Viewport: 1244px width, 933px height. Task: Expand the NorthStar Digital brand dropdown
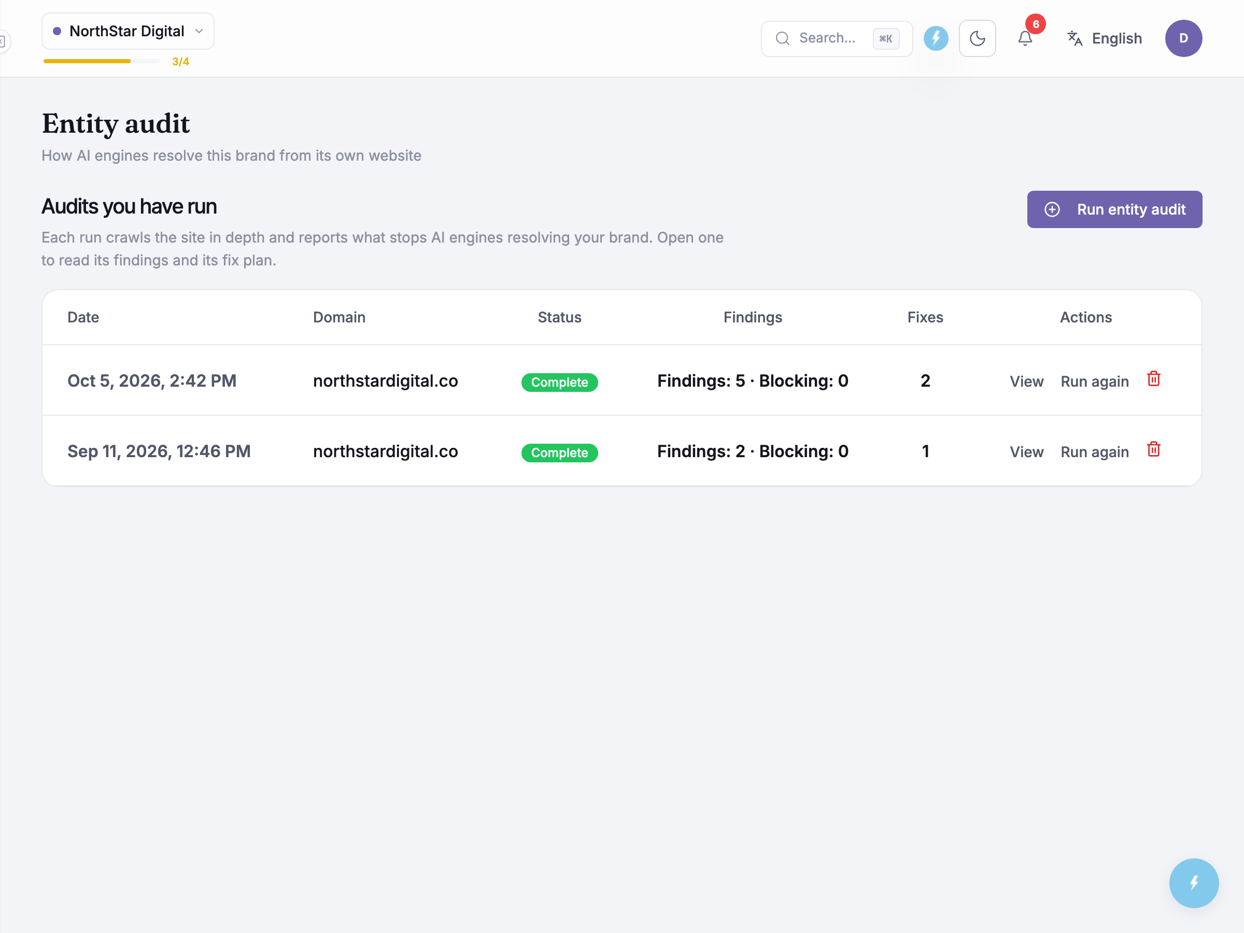tap(128, 31)
